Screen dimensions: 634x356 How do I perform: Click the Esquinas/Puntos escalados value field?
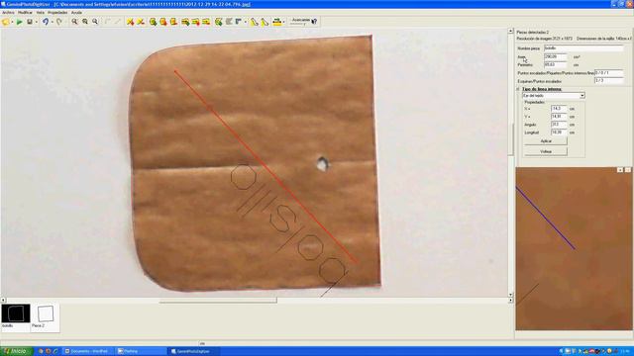pyautogui.click(x=609, y=81)
